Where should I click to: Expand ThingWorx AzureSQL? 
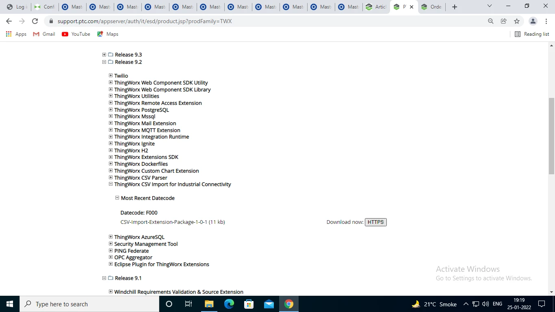pos(111,237)
